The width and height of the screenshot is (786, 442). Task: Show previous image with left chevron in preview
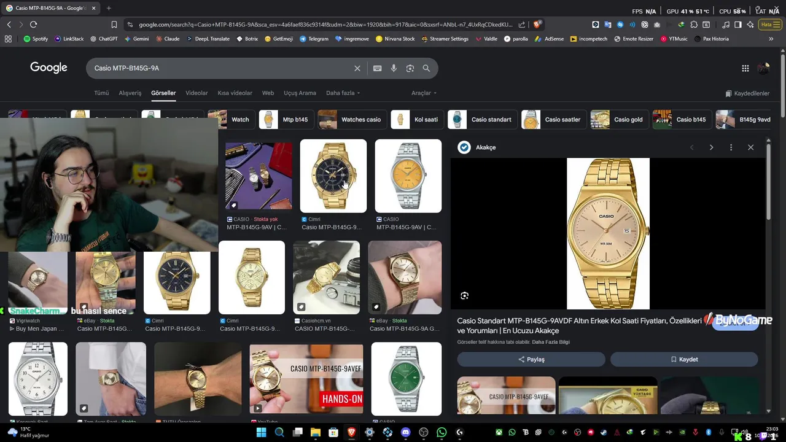tap(692, 147)
